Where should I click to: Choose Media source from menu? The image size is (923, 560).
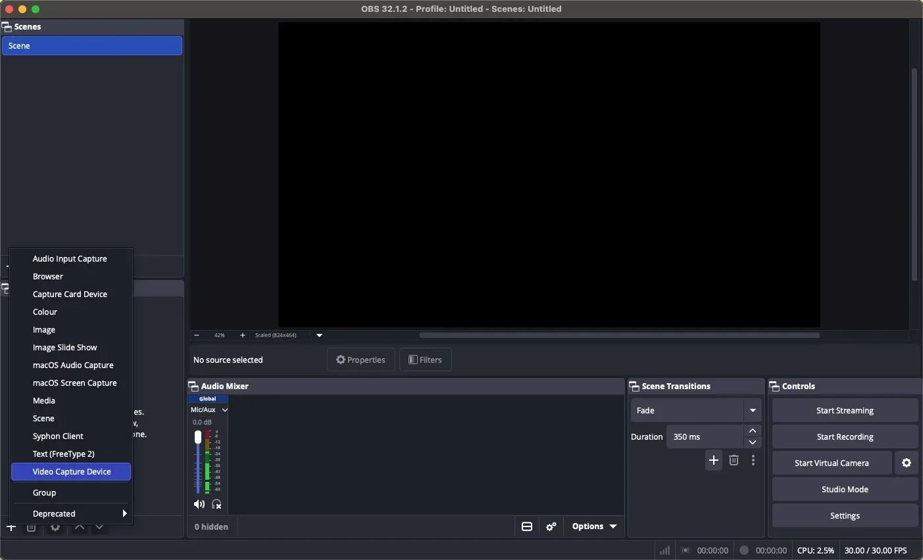coord(71,401)
